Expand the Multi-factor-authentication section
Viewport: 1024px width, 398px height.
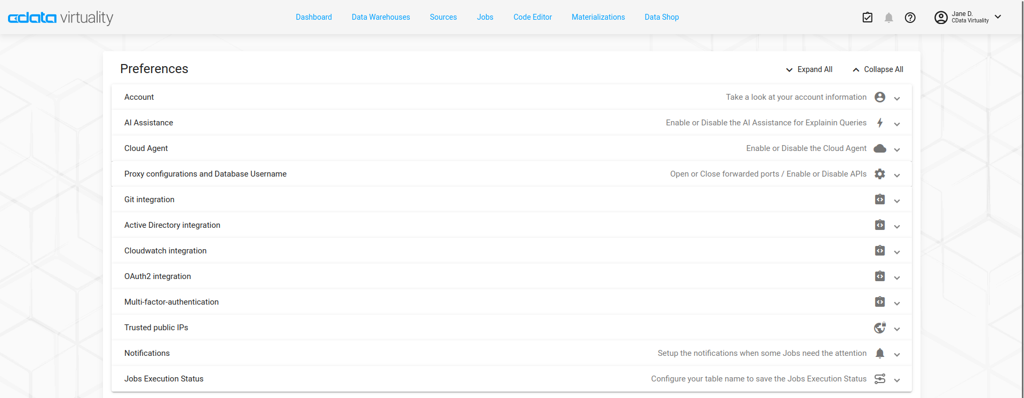click(x=897, y=303)
